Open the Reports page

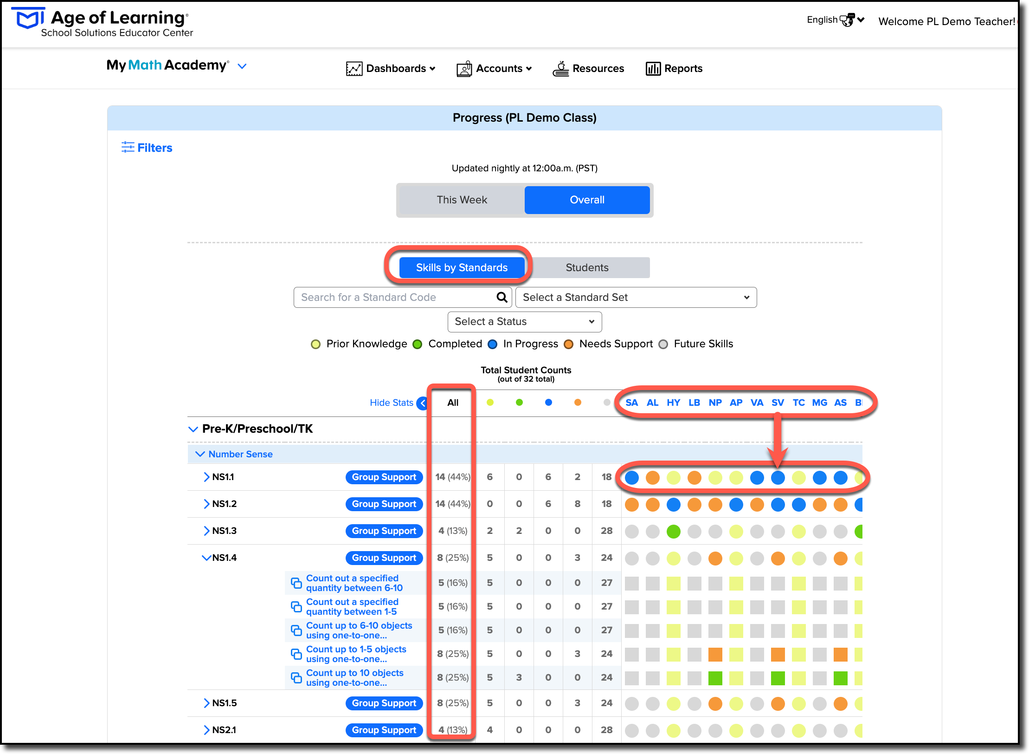coord(674,69)
